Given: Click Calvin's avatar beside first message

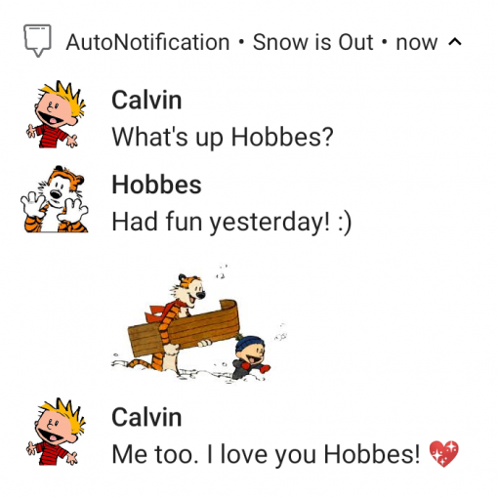Looking at the screenshot, I should (x=55, y=114).
